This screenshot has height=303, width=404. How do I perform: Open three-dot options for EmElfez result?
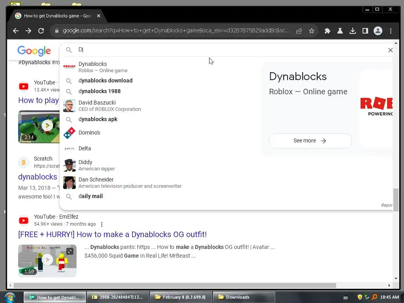102,224
